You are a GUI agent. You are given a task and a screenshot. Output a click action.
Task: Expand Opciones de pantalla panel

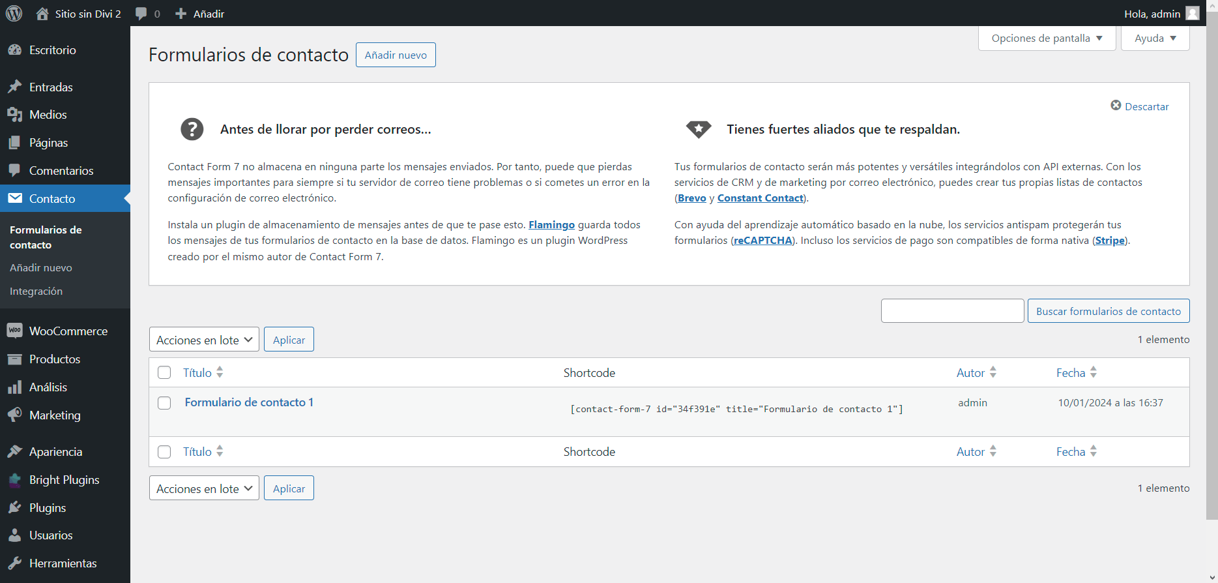pos(1047,38)
